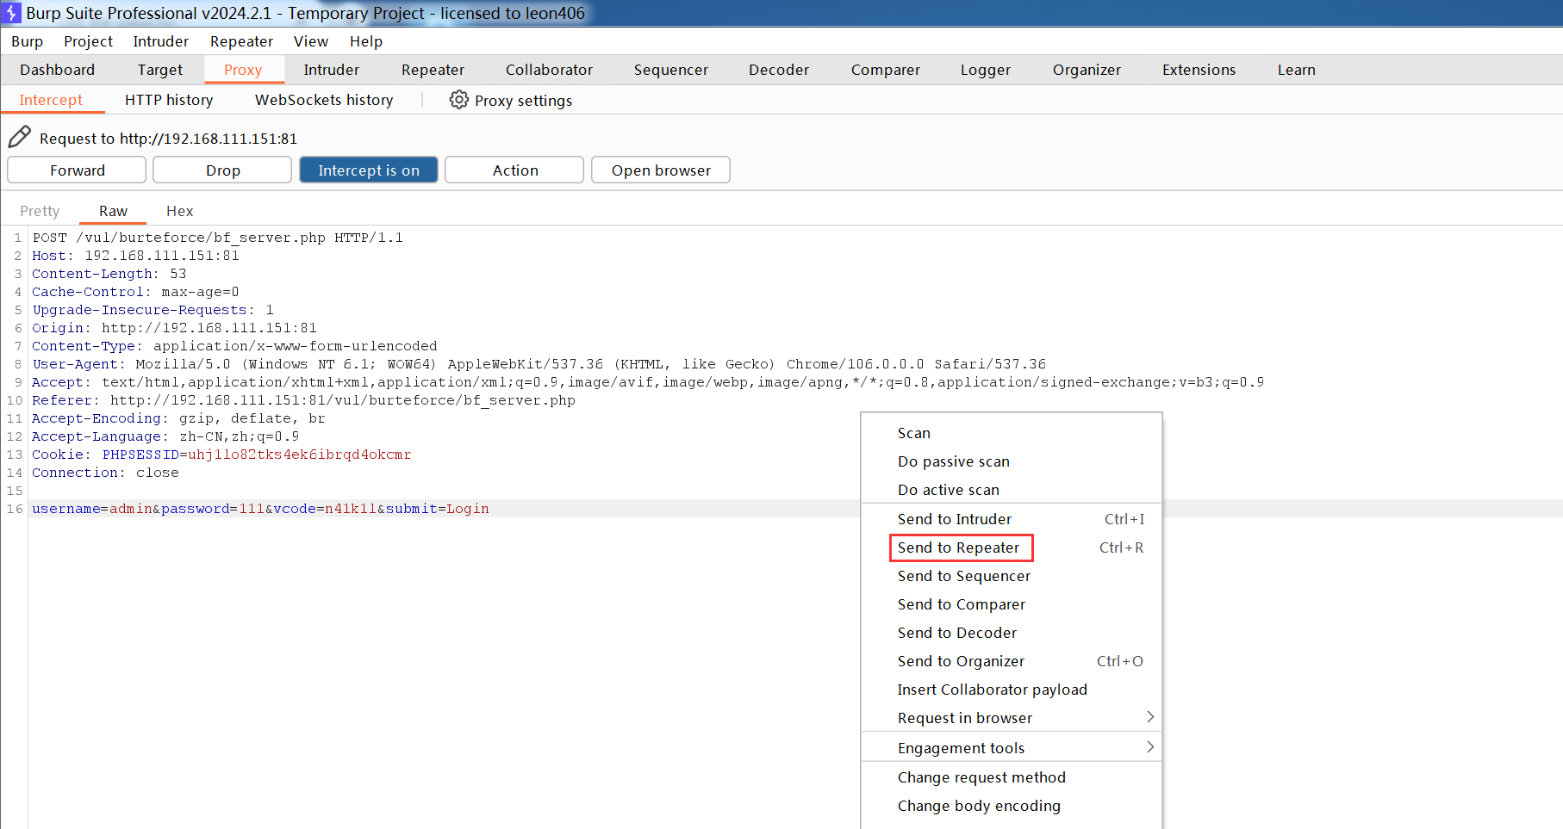The width and height of the screenshot is (1563, 829).
Task: Click the Open browser button
Action: (661, 170)
